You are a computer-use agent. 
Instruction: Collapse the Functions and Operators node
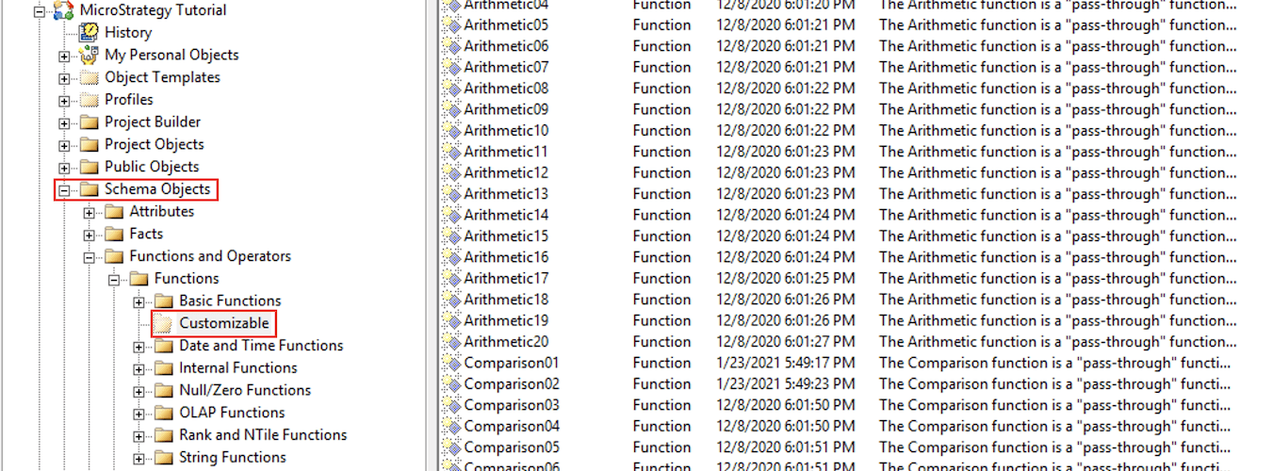[90, 257]
